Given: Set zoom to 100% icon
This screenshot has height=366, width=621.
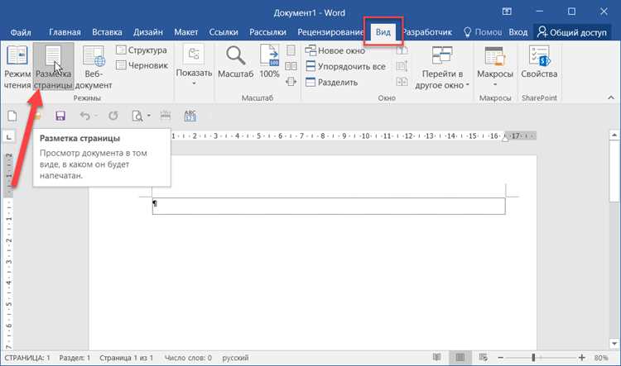Looking at the screenshot, I should (269, 55).
